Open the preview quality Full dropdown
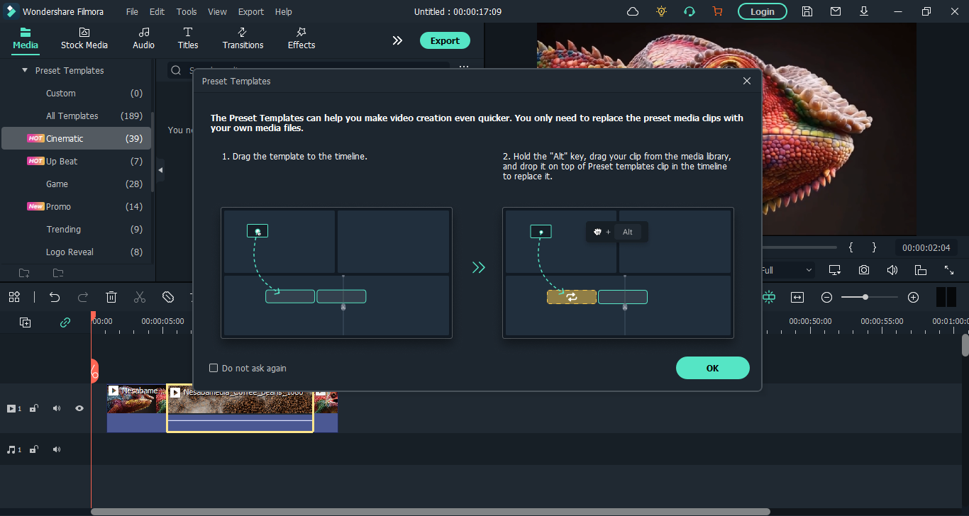The width and height of the screenshot is (969, 516). (787, 270)
